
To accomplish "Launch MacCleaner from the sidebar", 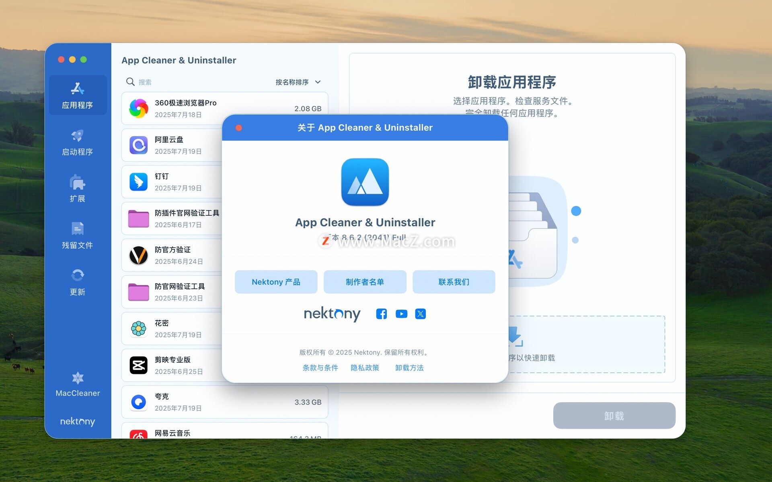I will coord(78,384).
